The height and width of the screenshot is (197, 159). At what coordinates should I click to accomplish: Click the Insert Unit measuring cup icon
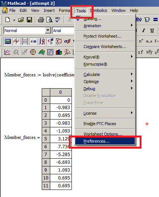click(147, 20)
